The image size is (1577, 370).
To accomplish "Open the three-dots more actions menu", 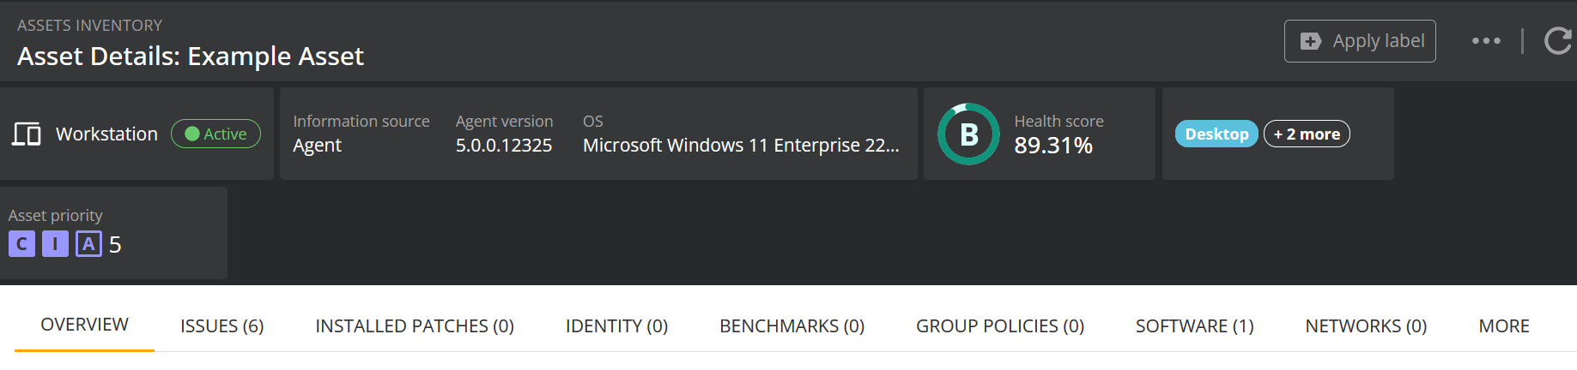I will pyautogui.click(x=1486, y=41).
